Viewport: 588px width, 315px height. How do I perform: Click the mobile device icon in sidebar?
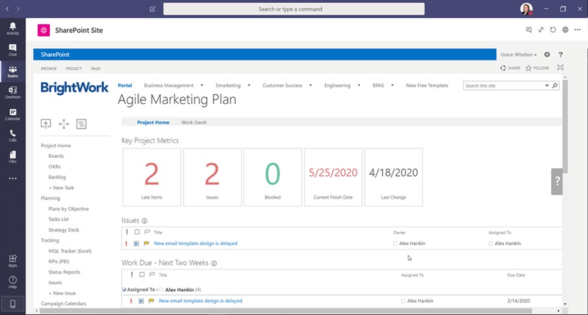(x=13, y=304)
